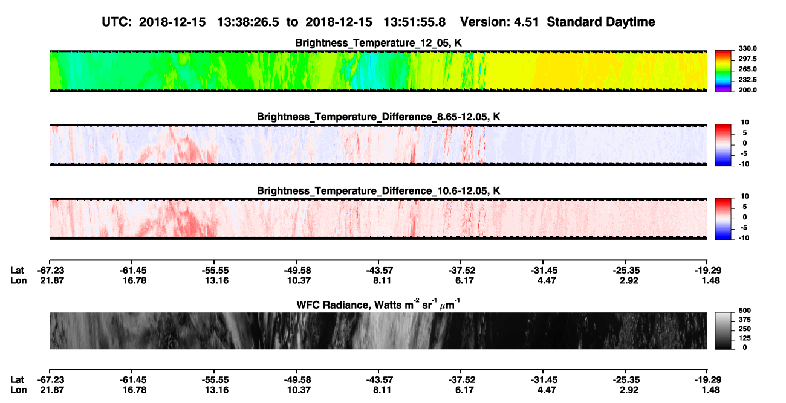Click the WFC Radiance grayscale image strip
The image size is (786, 403).
pos(378,330)
